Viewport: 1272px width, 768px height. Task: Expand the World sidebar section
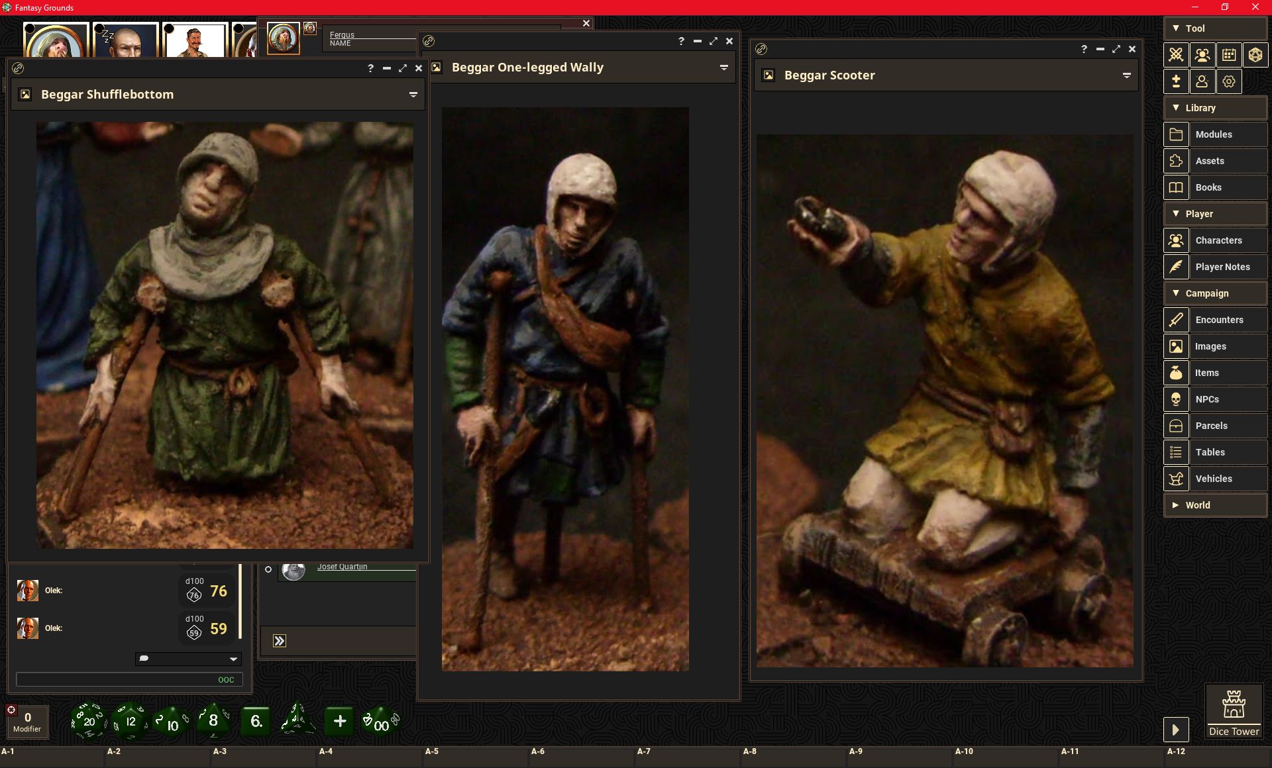tap(1215, 505)
